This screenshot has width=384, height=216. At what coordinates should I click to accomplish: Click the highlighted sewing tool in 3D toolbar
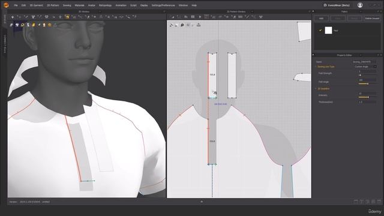pos(67,17)
